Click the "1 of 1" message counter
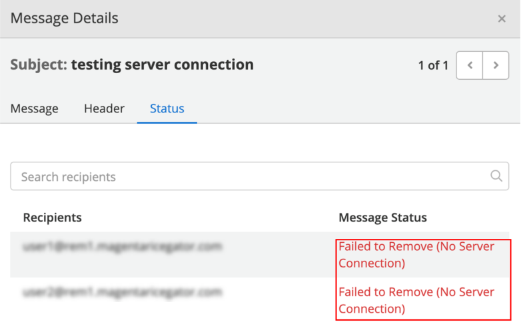This screenshot has width=521, height=326. pos(433,65)
